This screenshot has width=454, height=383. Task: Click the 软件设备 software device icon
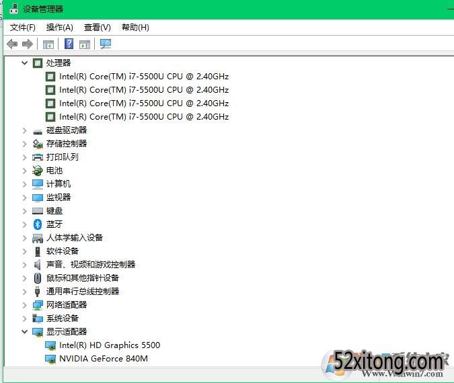click(38, 251)
